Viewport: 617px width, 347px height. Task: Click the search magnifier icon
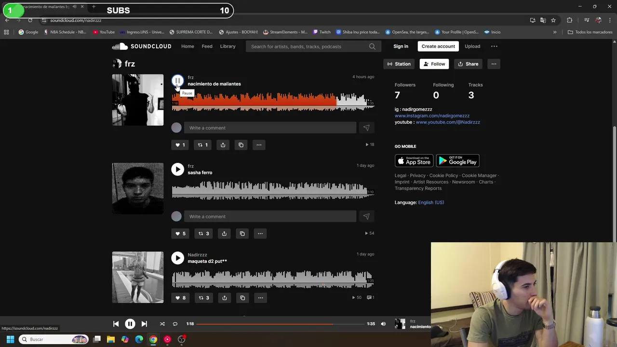[372, 46]
